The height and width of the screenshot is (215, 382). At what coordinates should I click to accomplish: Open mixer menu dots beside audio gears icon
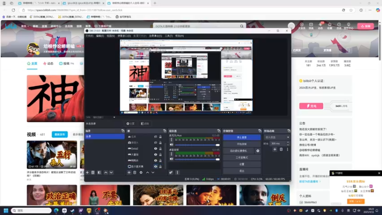point(177,172)
